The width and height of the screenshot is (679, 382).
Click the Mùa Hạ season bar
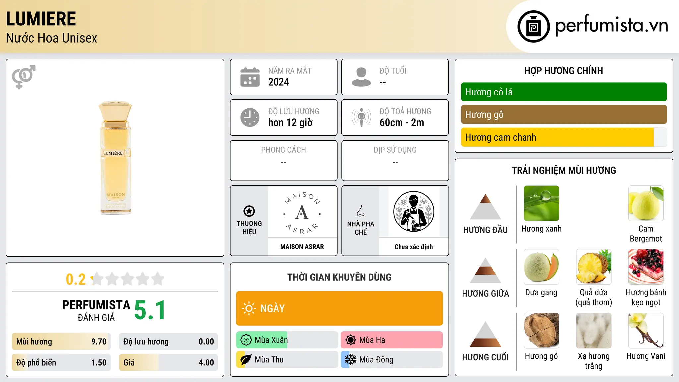click(x=392, y=340)
